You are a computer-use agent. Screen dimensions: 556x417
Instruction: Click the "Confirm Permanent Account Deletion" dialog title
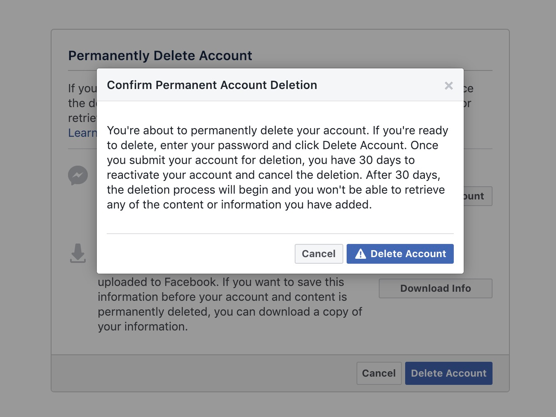pyautogui.click(x=212, y=85)
